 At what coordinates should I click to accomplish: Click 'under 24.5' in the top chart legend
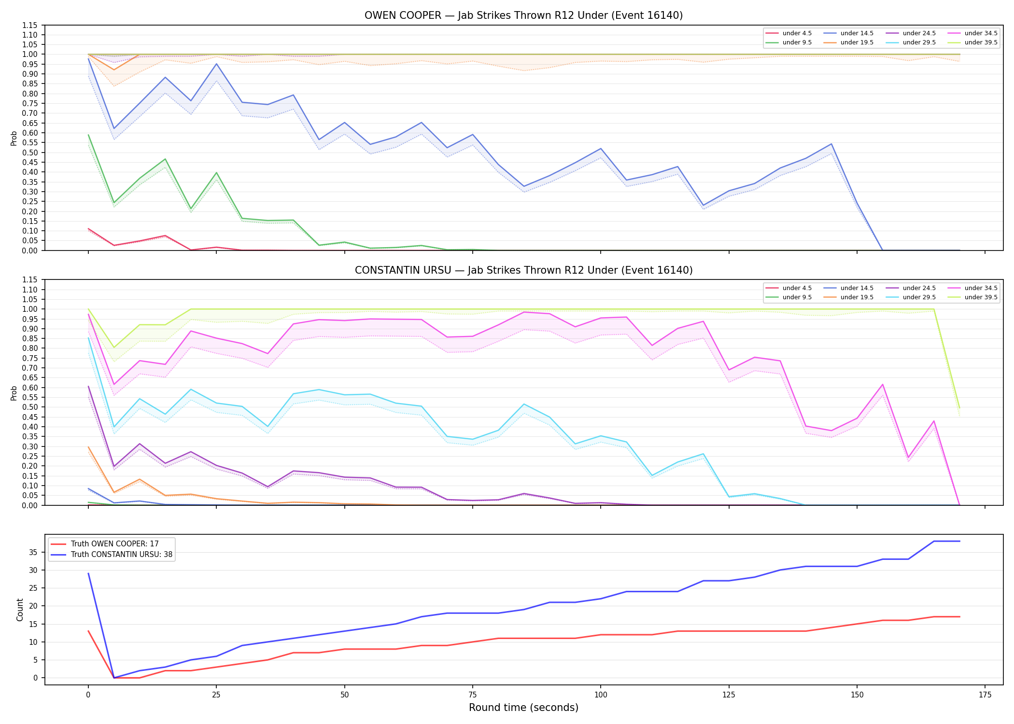tap(919, 33)
